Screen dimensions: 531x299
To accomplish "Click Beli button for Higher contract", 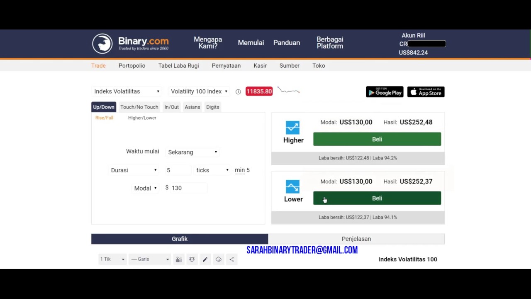I will point(377,139).
